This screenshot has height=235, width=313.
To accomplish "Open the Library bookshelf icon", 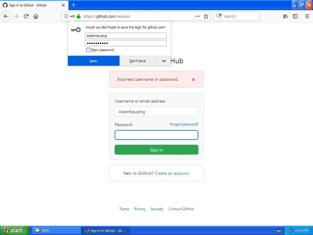I will click(x=285, y=16).
